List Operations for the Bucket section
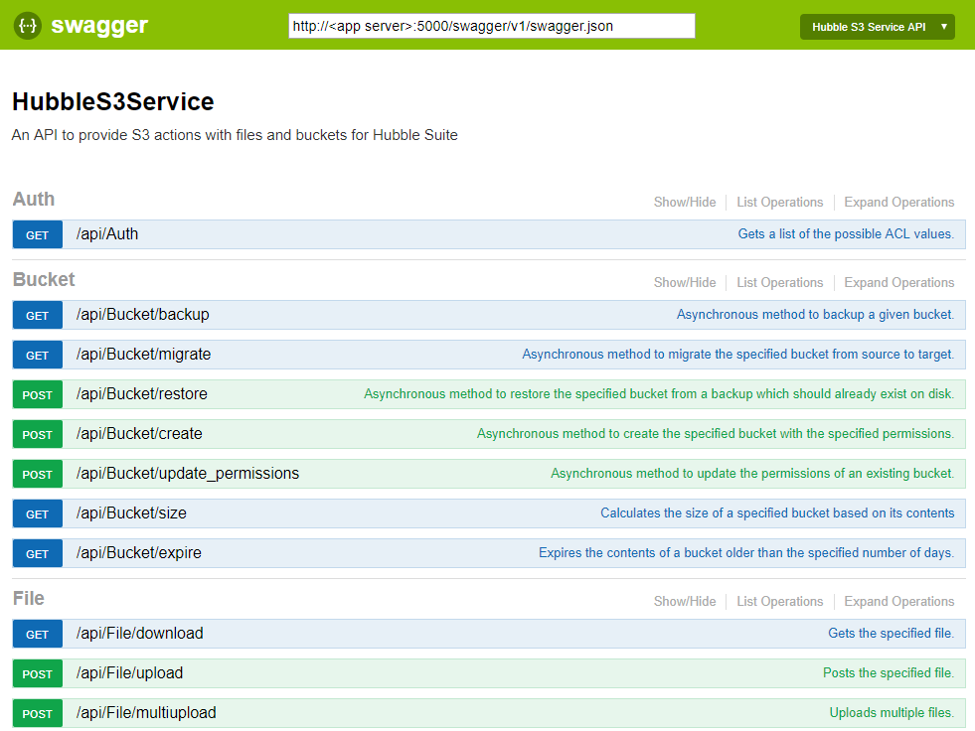 [x=779, y=283]
